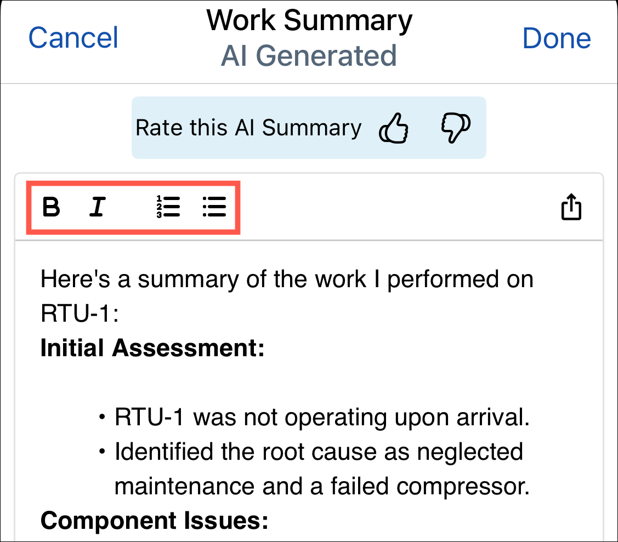Place cursor in Initial Assessment heading
Viewport: 618px width, 542px height.
(x=152, y=348)
